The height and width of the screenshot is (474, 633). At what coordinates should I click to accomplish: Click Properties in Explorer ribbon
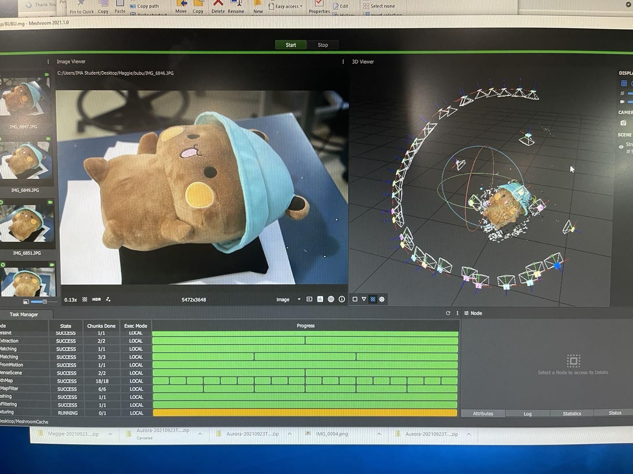pos(319,8)
